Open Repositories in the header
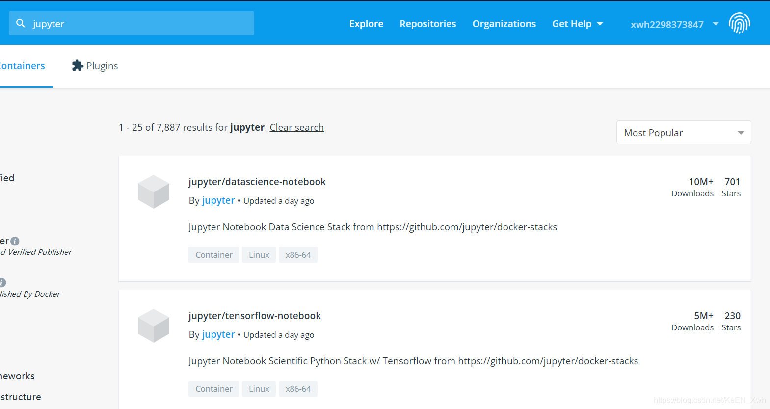The image size is (770, 409). coord(427,24)
